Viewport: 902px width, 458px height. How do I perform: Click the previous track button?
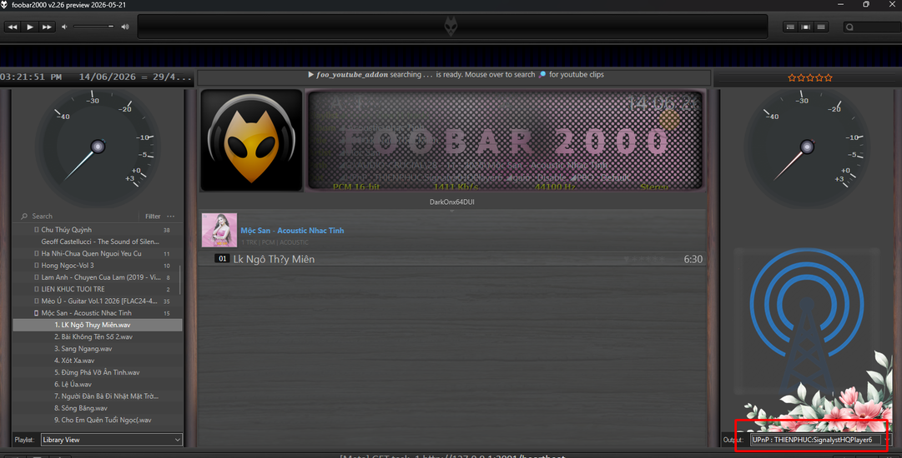pyautogui.click(x=13, y=27)
